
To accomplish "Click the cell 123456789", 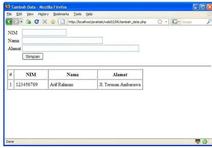I will [31, 84].
